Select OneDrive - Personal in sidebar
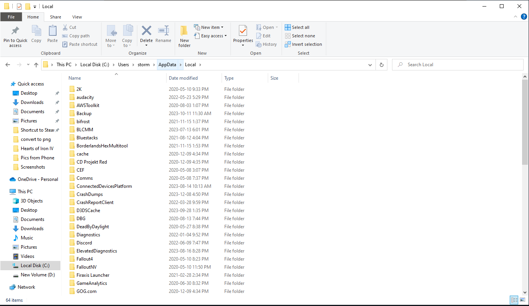529x306 pixels. pos(38,179)
